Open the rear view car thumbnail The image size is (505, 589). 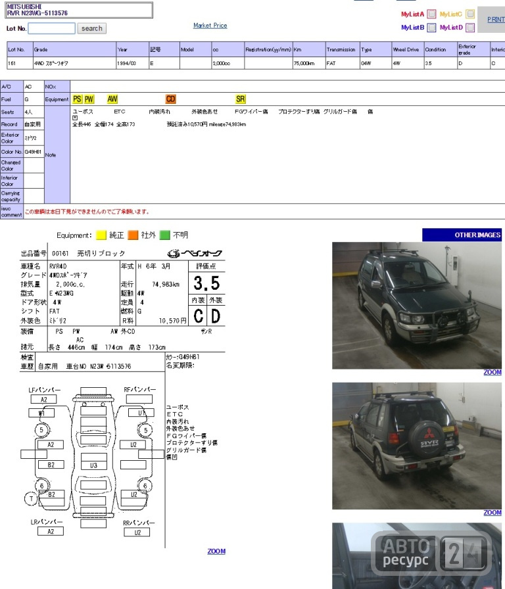point(417,446)
